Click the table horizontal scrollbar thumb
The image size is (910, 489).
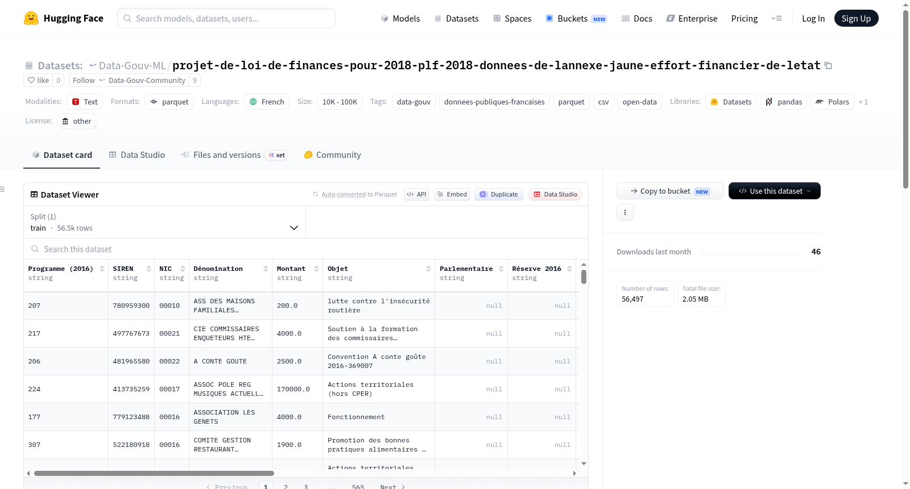point(154,473)
